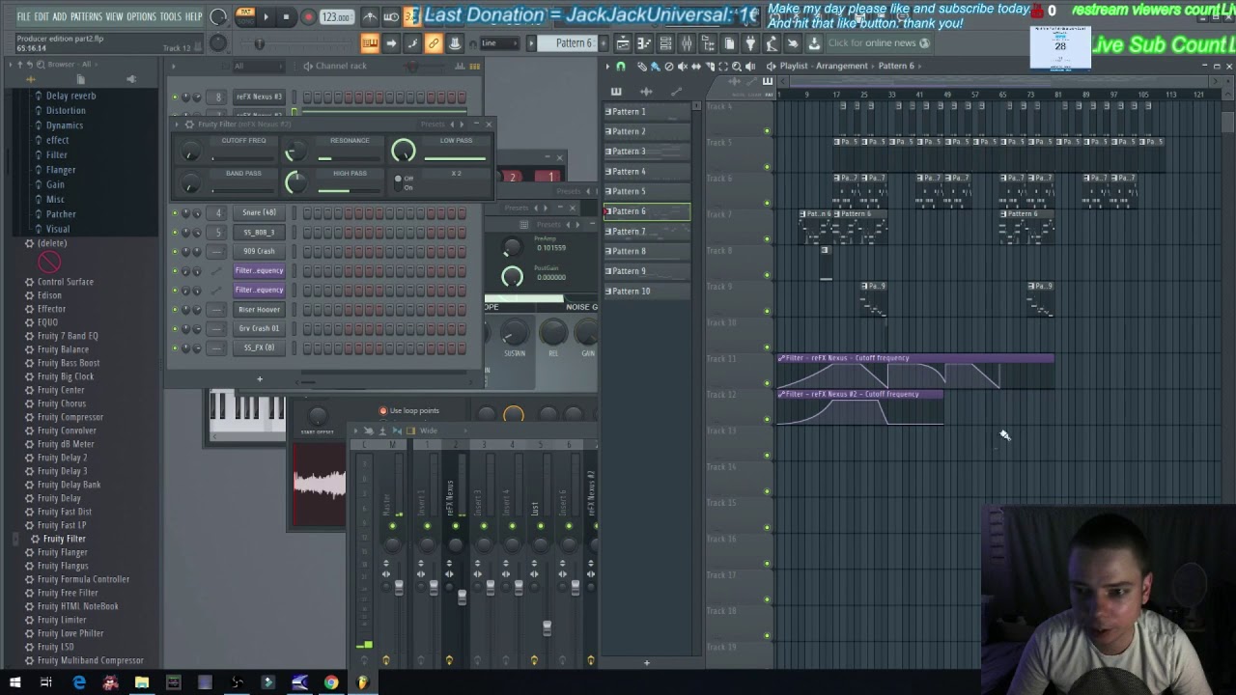This screenshot has height=695, width=1236.
Task: Click the SS_808_3 channel button
Action: coord(259,232)
